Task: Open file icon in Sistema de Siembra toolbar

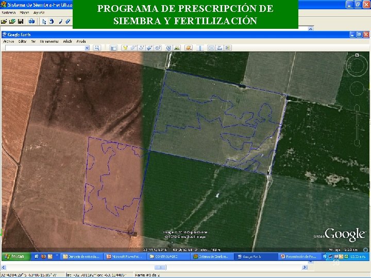Action: click(4, 22)
